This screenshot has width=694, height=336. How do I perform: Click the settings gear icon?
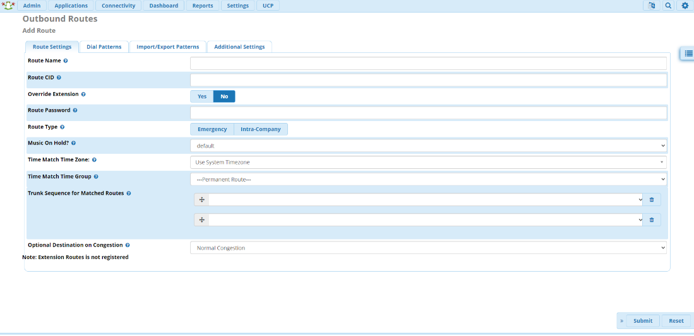(685, 6)
